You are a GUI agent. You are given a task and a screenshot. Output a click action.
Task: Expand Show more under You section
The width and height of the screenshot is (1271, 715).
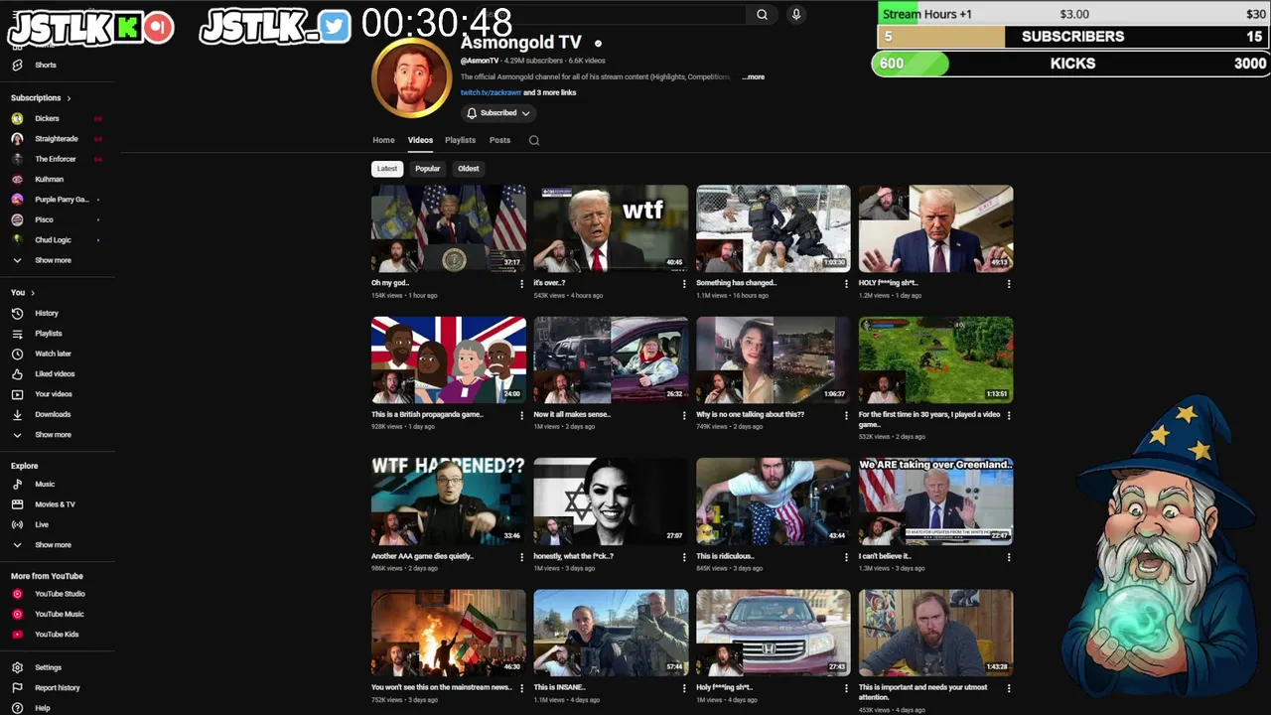click(x=53, y=435)
